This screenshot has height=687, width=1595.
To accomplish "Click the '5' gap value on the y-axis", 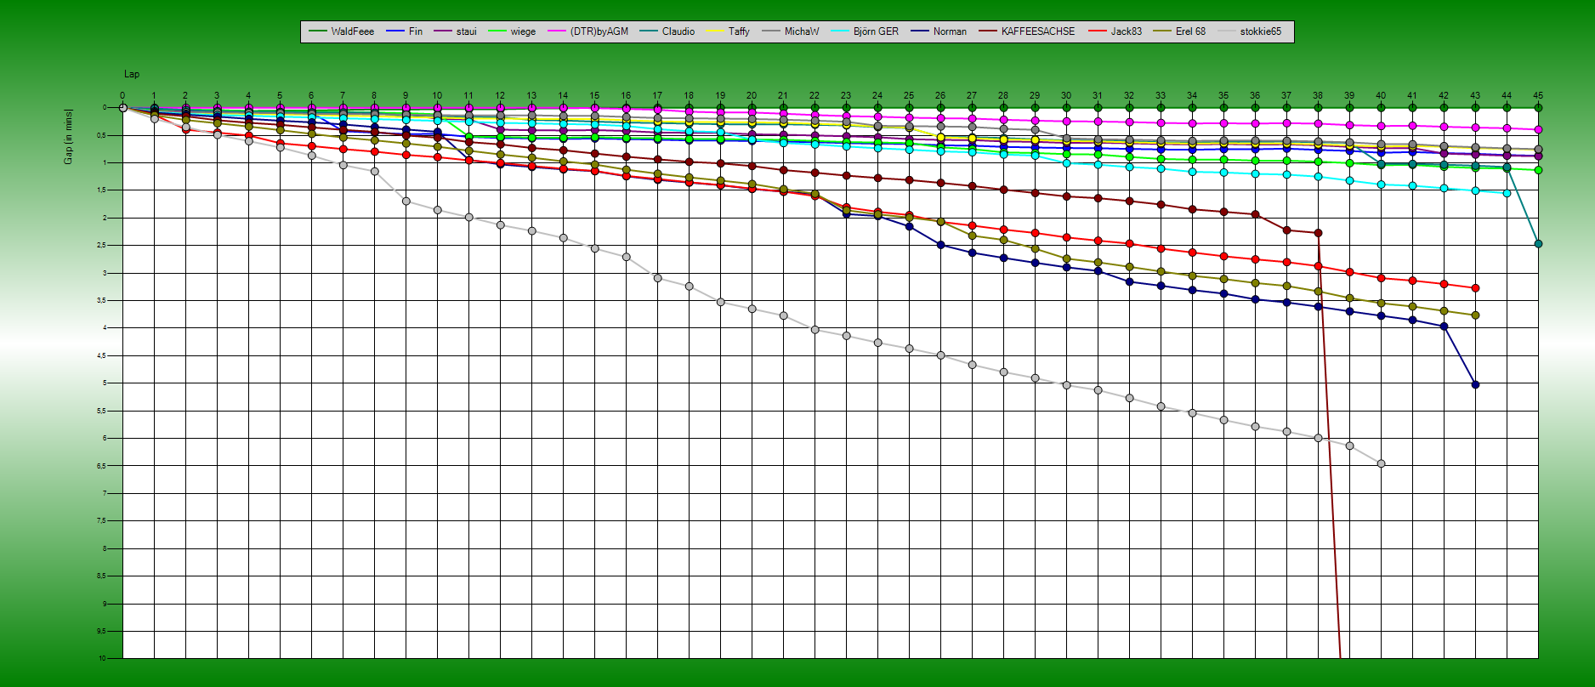I will click(104, 383).
